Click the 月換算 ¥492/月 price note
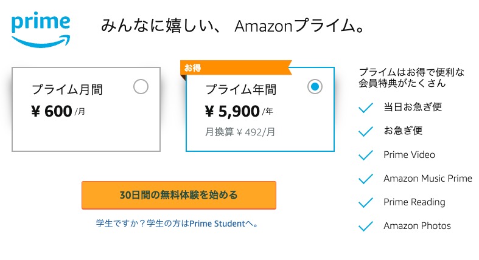The width and height of the screenshot is (479, 260). [240, 132]
